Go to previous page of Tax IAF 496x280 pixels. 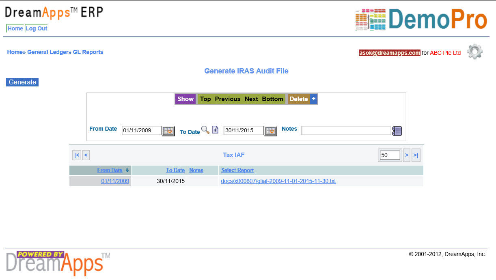click(x=86, y=155)
